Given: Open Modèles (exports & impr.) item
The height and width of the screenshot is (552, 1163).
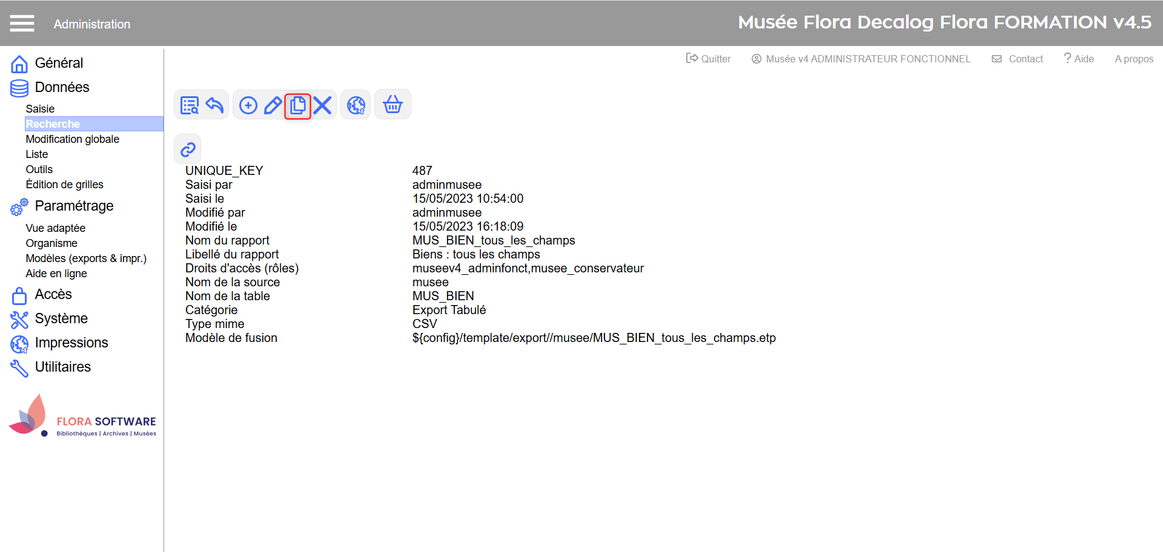Looking at the screenshot, I should (x=86, y=258).
